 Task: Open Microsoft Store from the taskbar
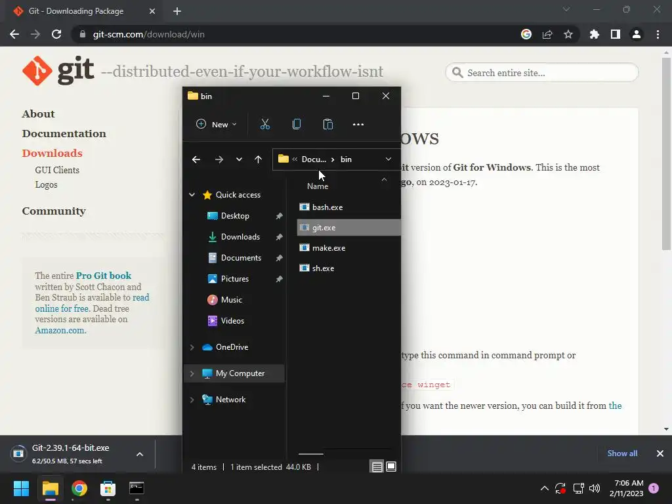click(108, 488)
